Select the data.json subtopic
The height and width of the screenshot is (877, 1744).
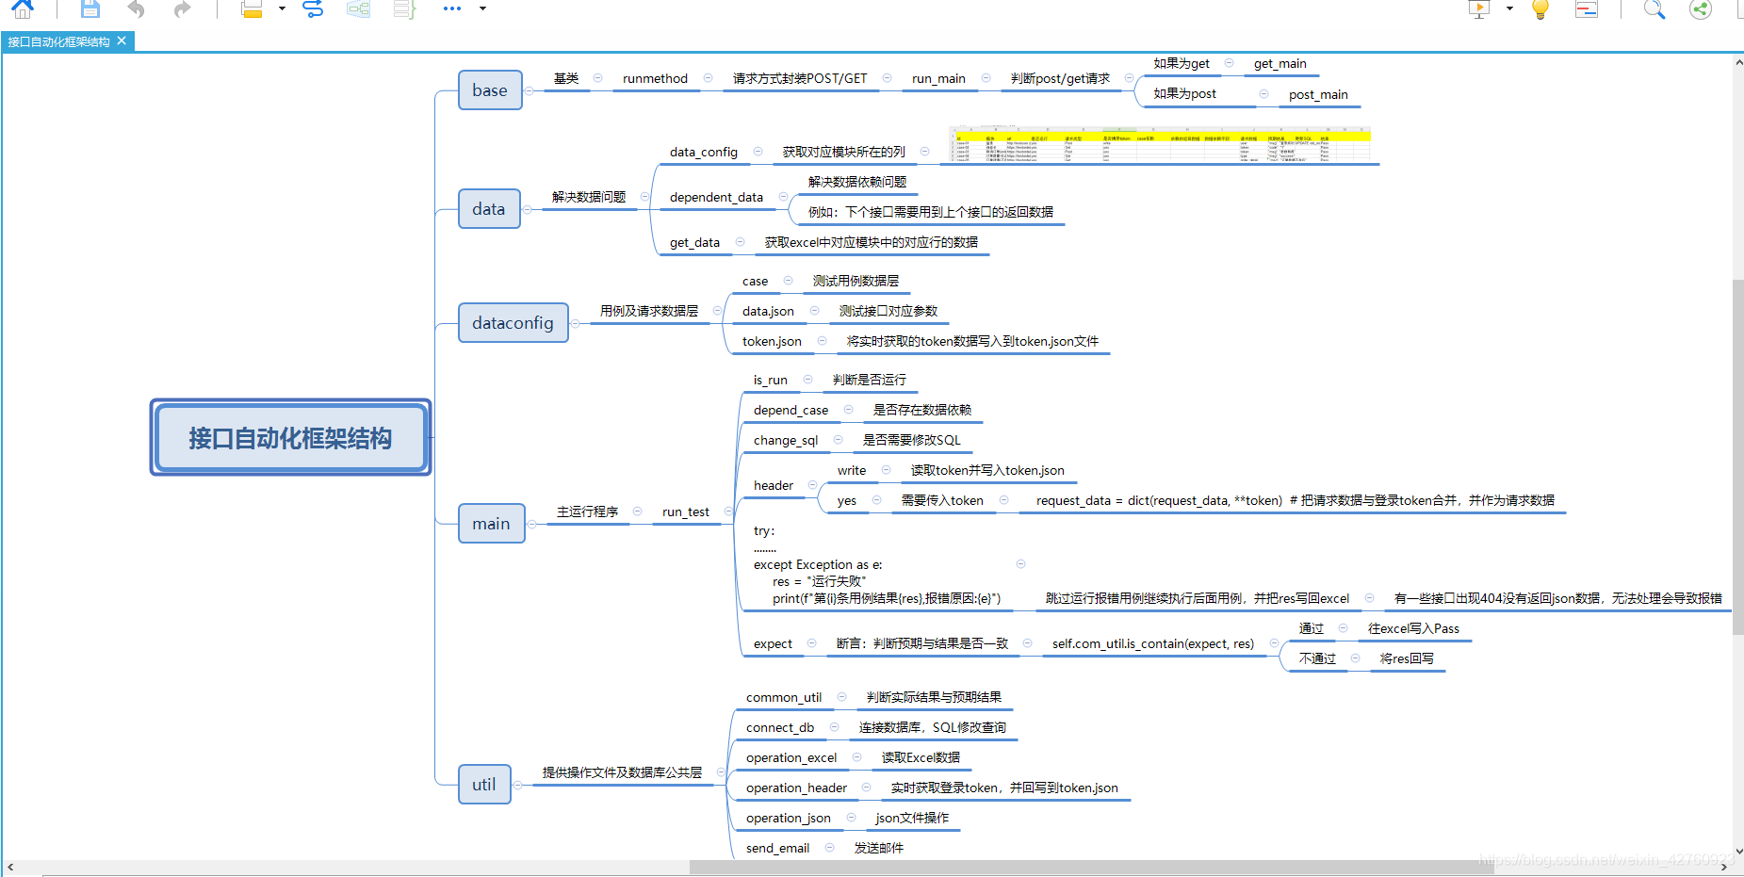click(x=768, y=312)
